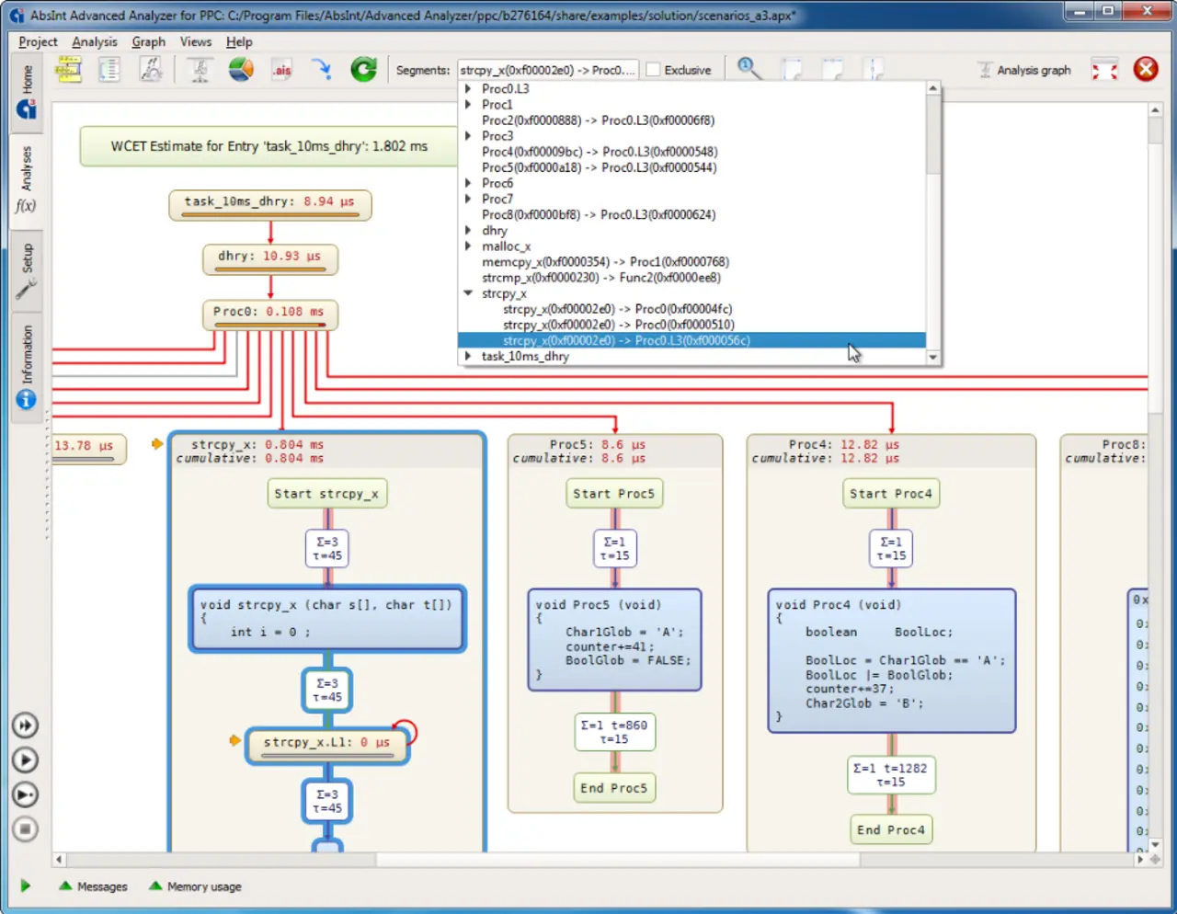The height and width of the screenshot is (914, 1177).
Task: Expand the Messages panel
Action: tap(93, 886)
